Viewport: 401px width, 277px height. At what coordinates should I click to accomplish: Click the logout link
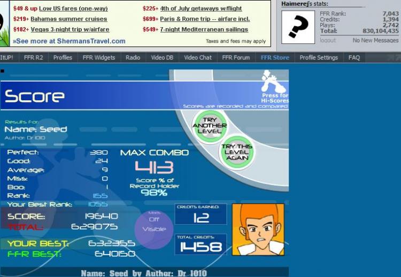328,41
